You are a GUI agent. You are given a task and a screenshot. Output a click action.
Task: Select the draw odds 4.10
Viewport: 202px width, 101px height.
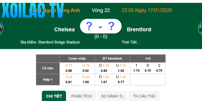148,71
